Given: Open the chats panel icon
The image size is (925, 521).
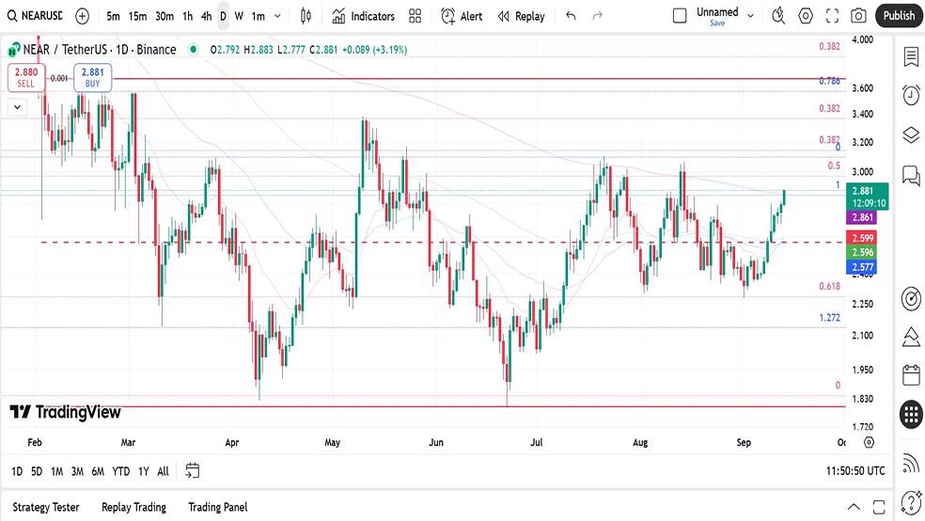Looking at the screenshot, I should point(911,175).
